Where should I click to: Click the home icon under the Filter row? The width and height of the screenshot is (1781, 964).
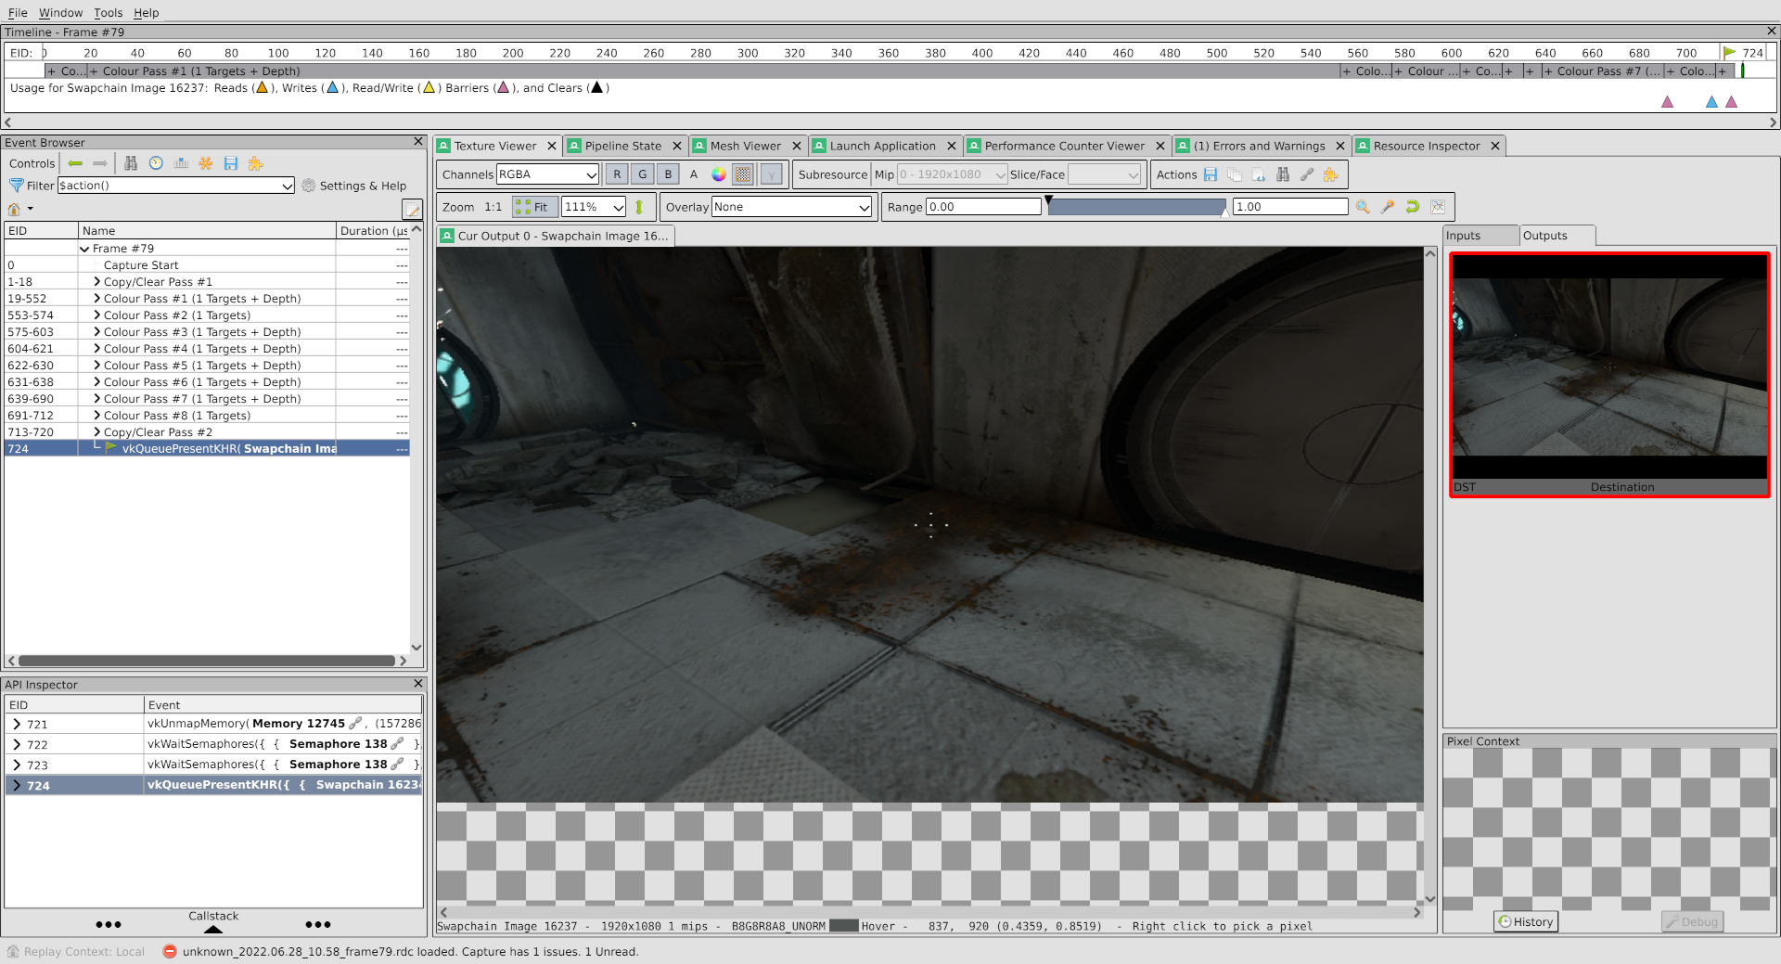[x=14, y=209]
